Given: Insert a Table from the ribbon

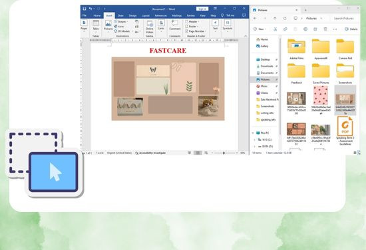Looking at the screenshot, I should pyautogui.click(x=96, y=26).
